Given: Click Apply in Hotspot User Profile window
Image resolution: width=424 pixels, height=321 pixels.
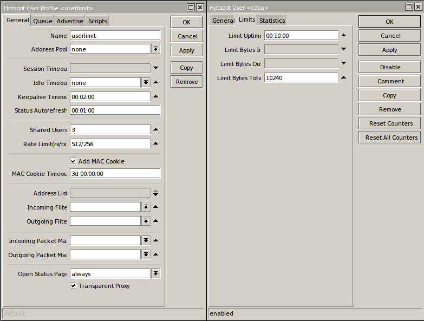Looking at the screenshot, I should tap(186, 50).
